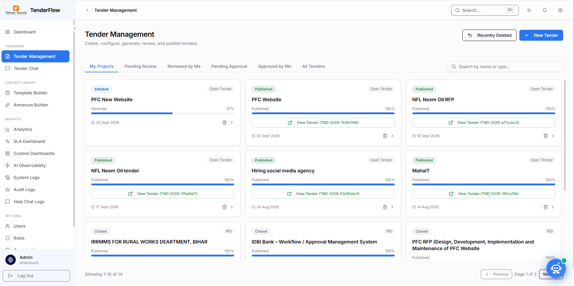Open the Dashboard page
The width and height of the screenshot is (574, 286).
(x=36, y=32)
